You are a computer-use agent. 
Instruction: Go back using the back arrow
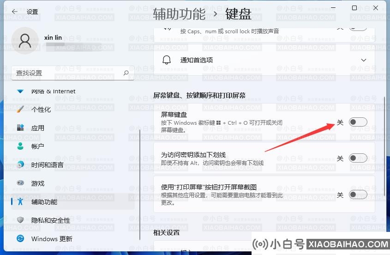tap(15, 12)
